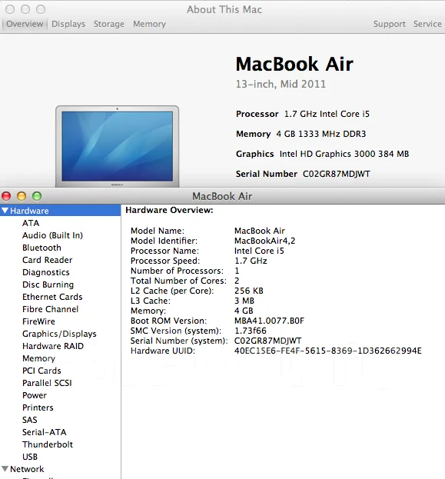Collapse the Hardware section triangle
This screenshot has width=445, height=479.
[5, 211]
